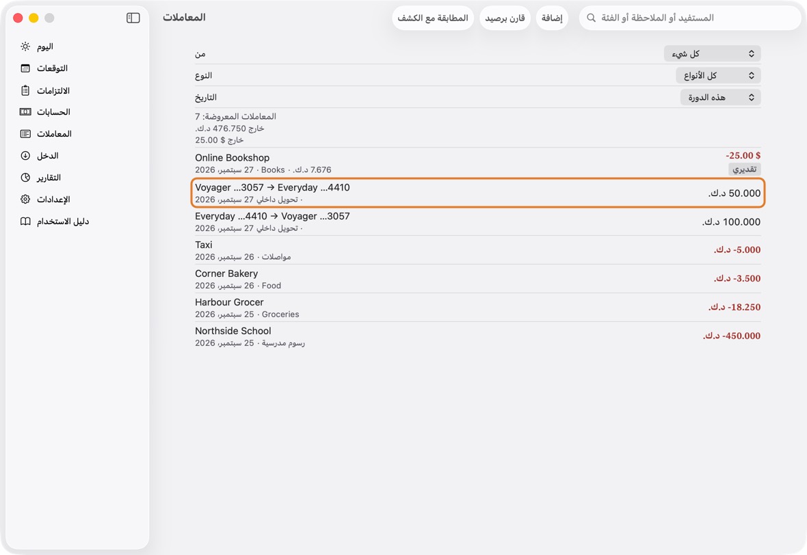
Task: Click the banknote icon beside الحسابات
Action: pyautogui.click(x=25, y=111)
